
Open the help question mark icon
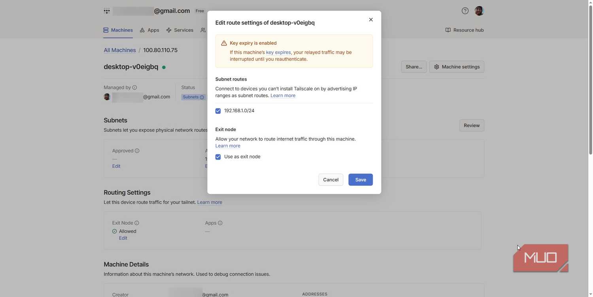pyautogui.click(x=465, y=11)
